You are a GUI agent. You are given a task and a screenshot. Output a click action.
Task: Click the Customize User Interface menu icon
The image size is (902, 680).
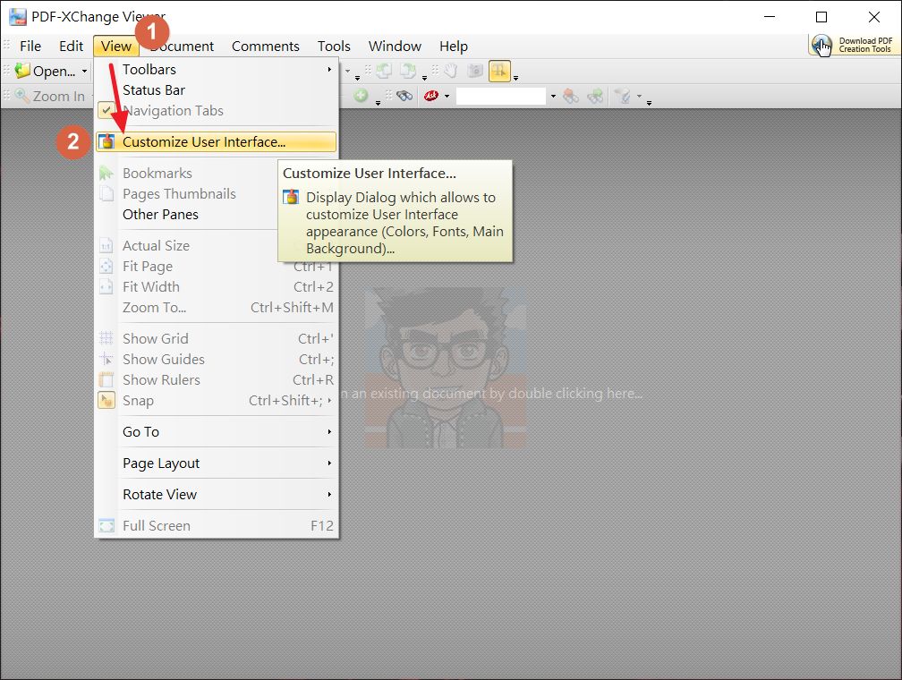(x=107, y=141)
